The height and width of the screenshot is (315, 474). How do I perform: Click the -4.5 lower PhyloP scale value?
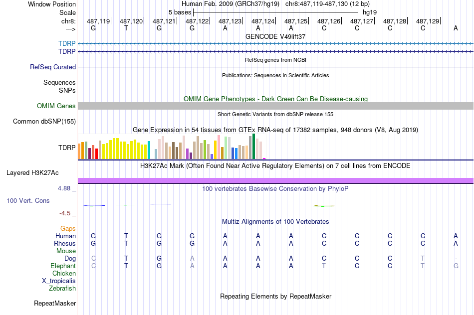click(x=65, y=213)
